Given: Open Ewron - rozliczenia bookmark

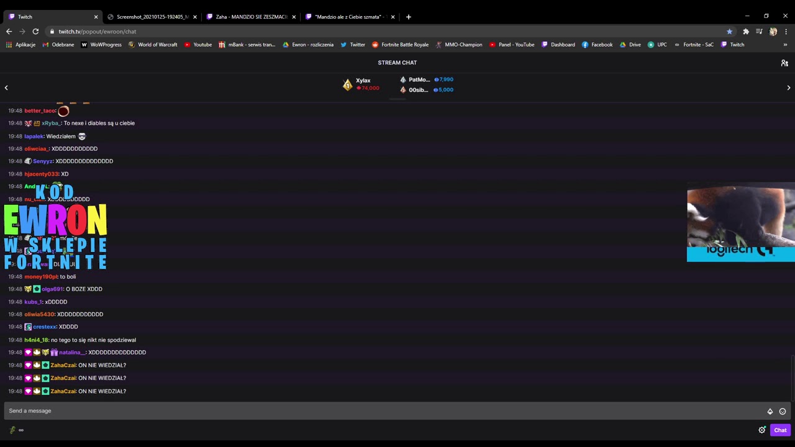Looking at the screenshot, I should click(x=308, y=45).
